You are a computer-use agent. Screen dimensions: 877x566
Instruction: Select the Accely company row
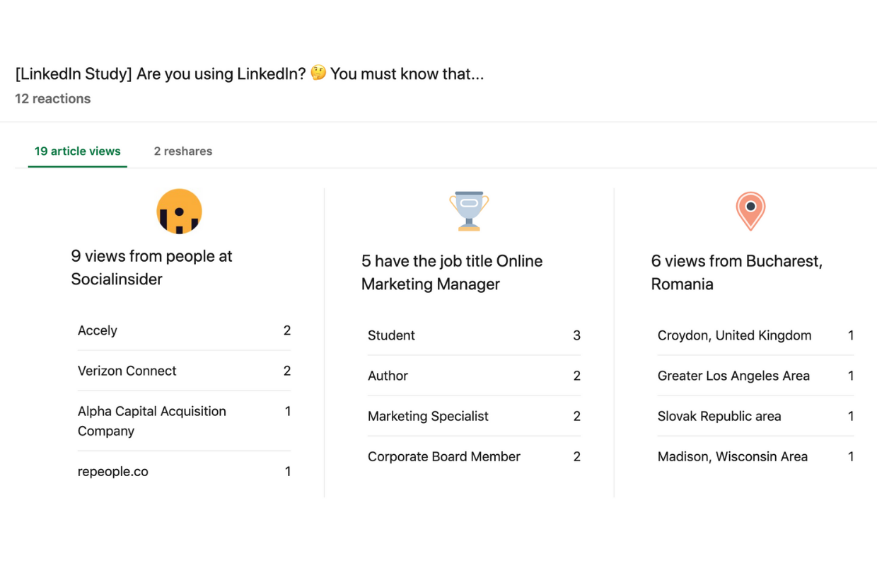pos(184,330)
